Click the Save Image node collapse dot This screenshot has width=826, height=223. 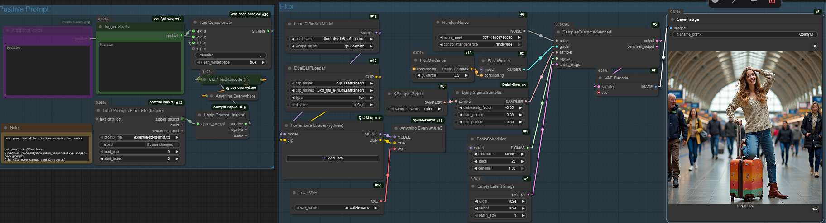point(672,19)
